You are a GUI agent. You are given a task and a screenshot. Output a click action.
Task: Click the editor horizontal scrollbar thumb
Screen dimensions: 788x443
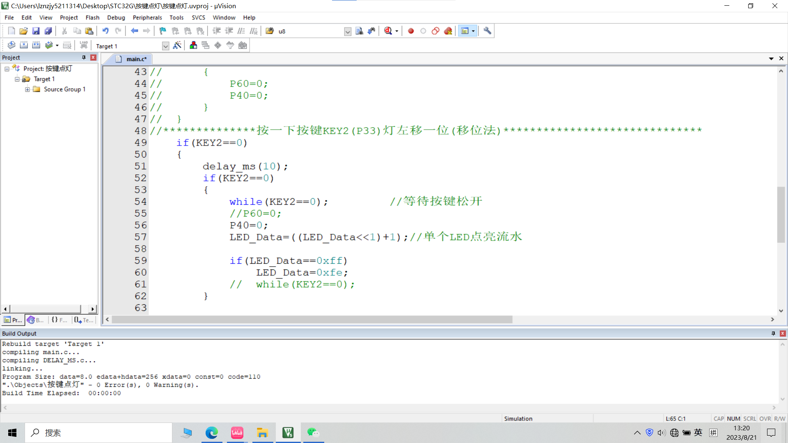pyautogui.click(x=312, y=320)
